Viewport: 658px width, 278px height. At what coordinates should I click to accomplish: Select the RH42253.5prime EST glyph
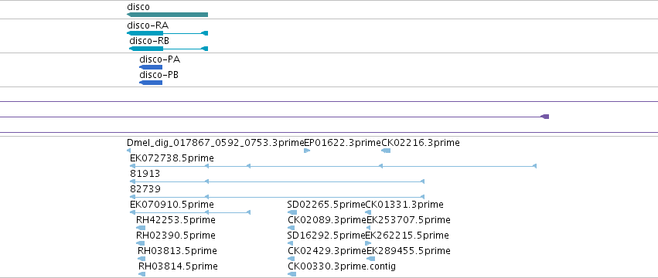tap(141, 228)
